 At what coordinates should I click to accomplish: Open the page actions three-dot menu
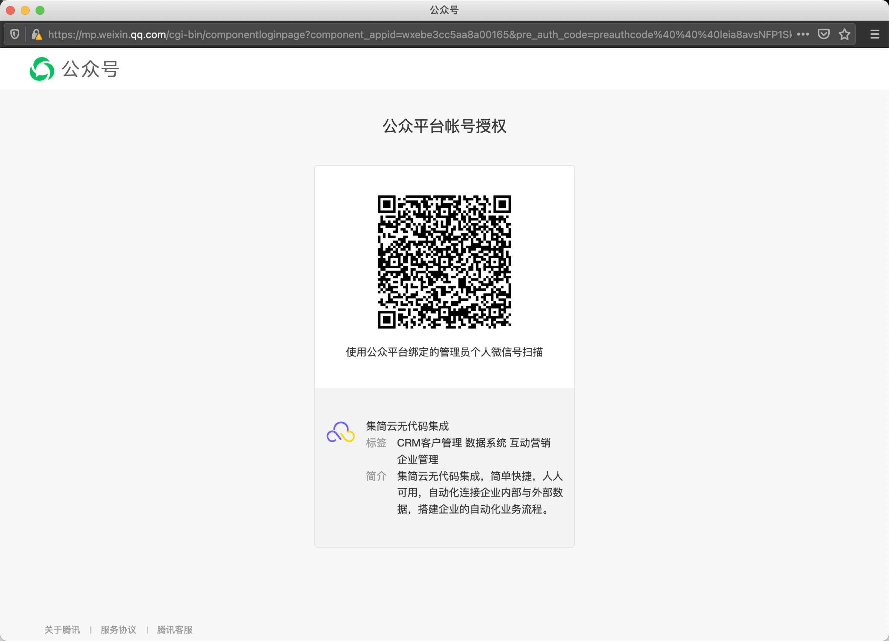coord(803,34)
